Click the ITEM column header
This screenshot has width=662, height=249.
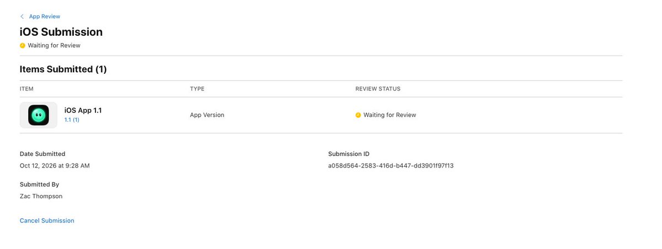click(27, 89)
